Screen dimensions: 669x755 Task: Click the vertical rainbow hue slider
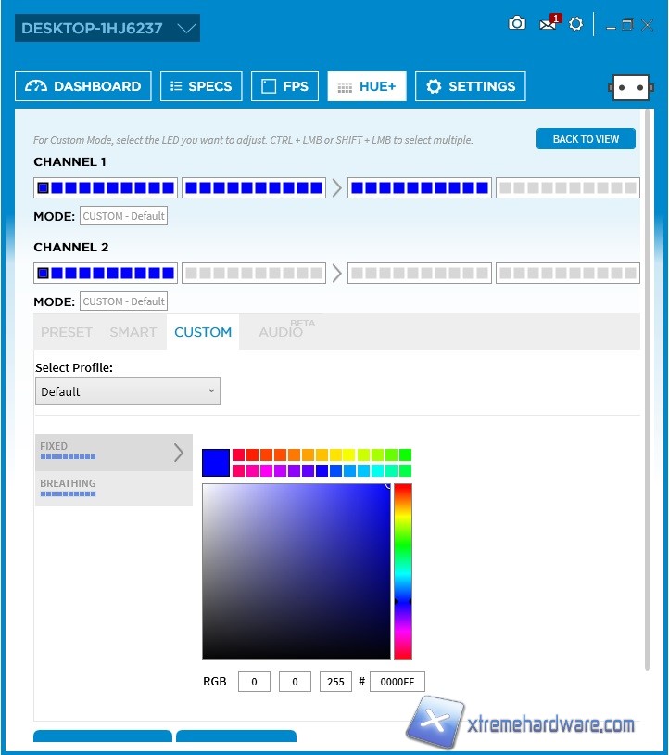[403, 570]
